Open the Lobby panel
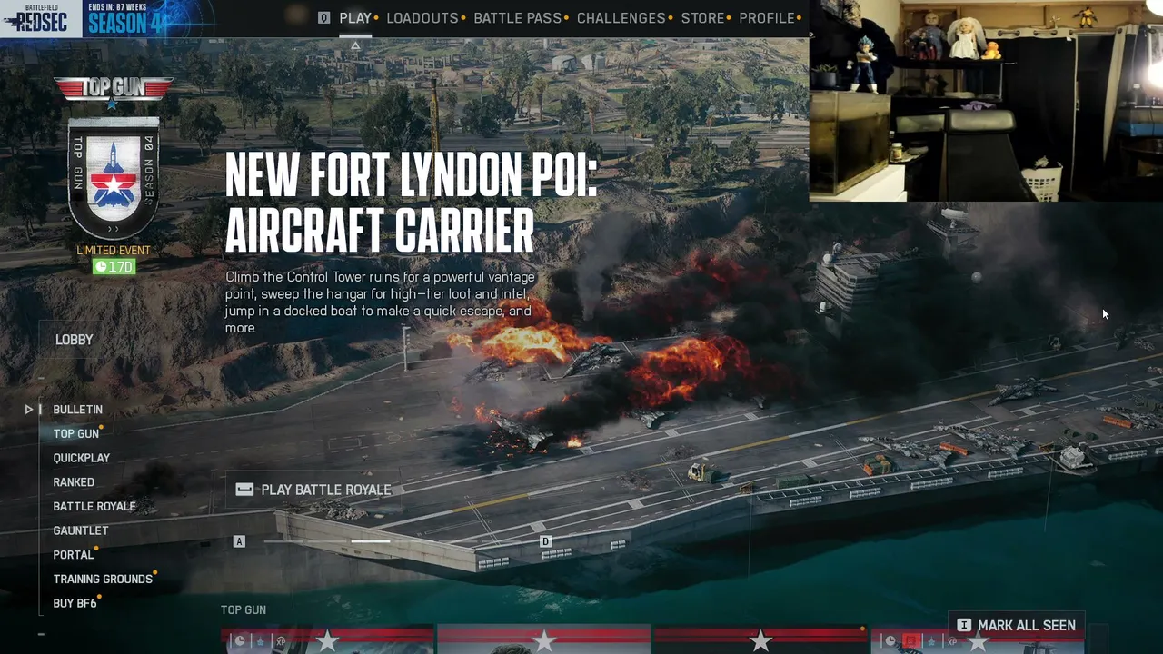The width and height of the screenshot is (1163, 654). coord(75,340)
